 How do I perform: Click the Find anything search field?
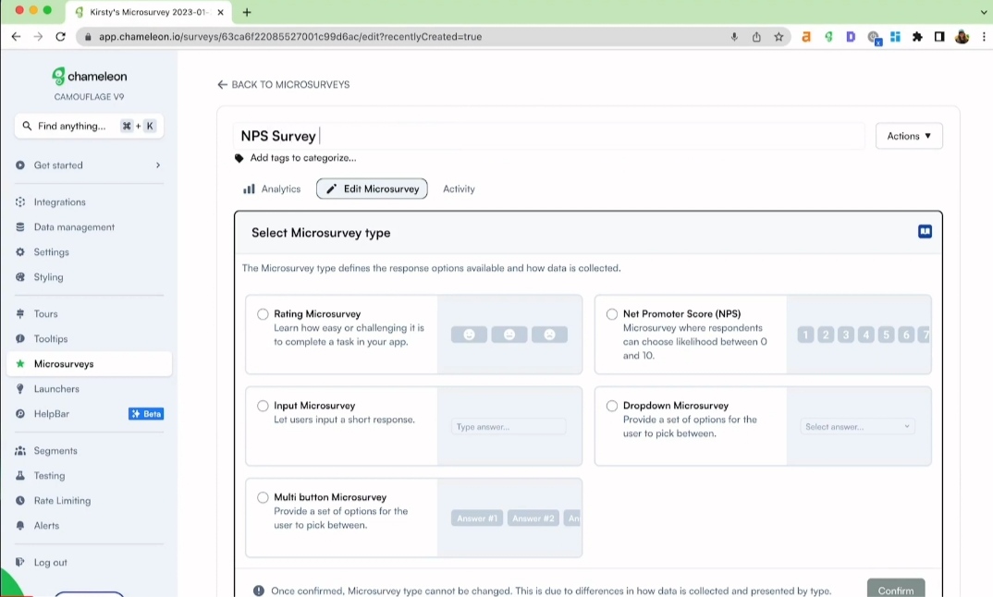pyautogui.click(x=90, y=126)
